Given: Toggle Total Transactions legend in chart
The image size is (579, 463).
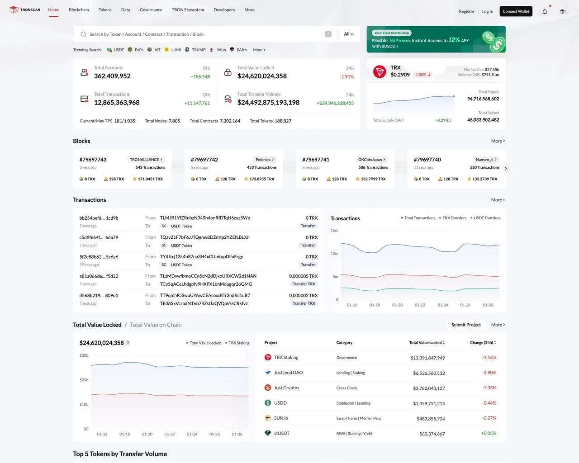Looking at the screenshot, I should (418, 218).
